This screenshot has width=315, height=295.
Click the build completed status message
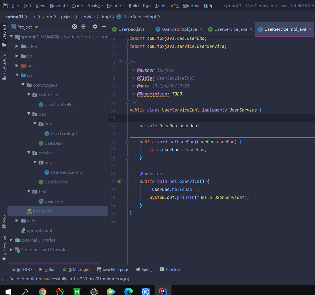pyautogui.click(x=69, y=279)
